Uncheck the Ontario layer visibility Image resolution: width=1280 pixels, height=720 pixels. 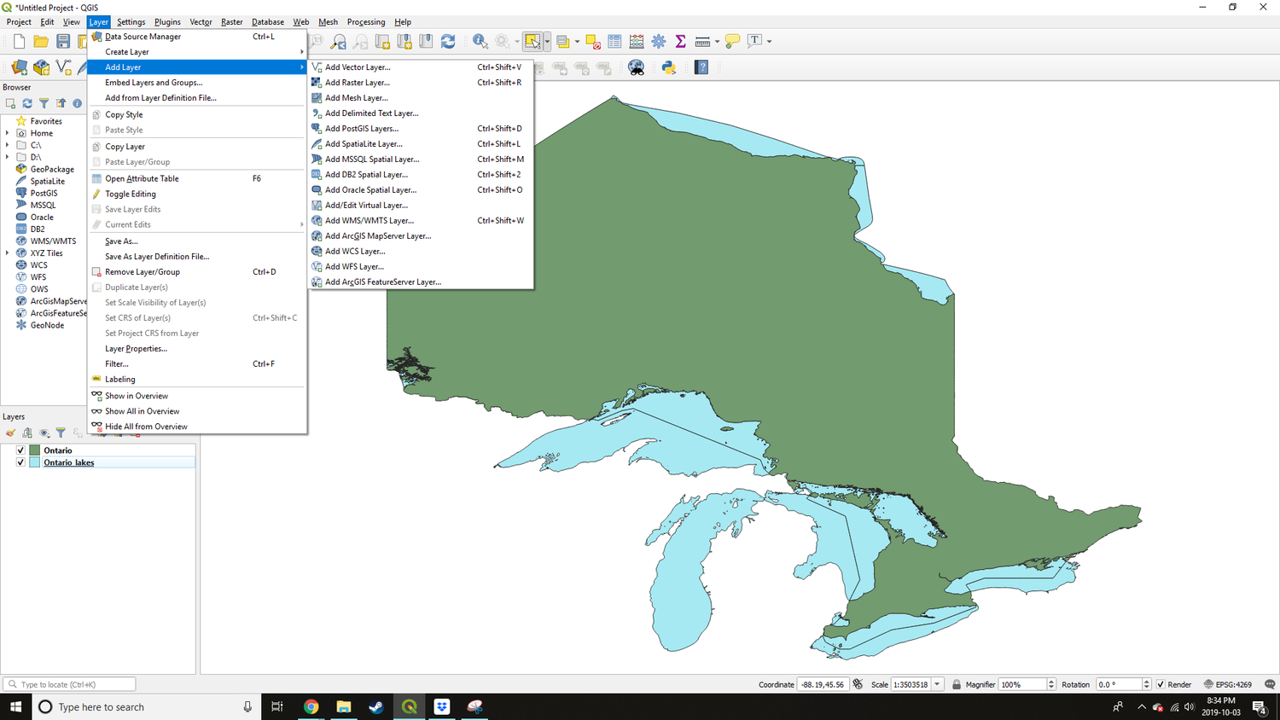(20, 450)
